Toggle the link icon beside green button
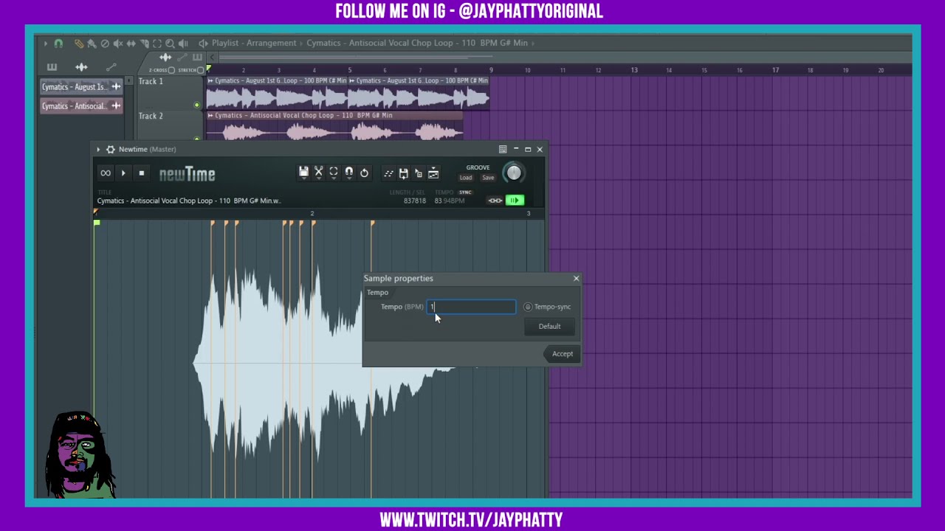Screen dimensions: 945x531 click(x=495, y=201)
